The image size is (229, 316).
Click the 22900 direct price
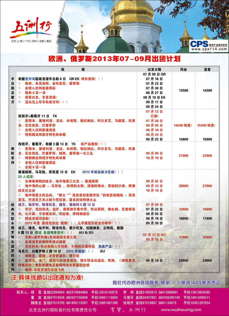click(207, 156)
